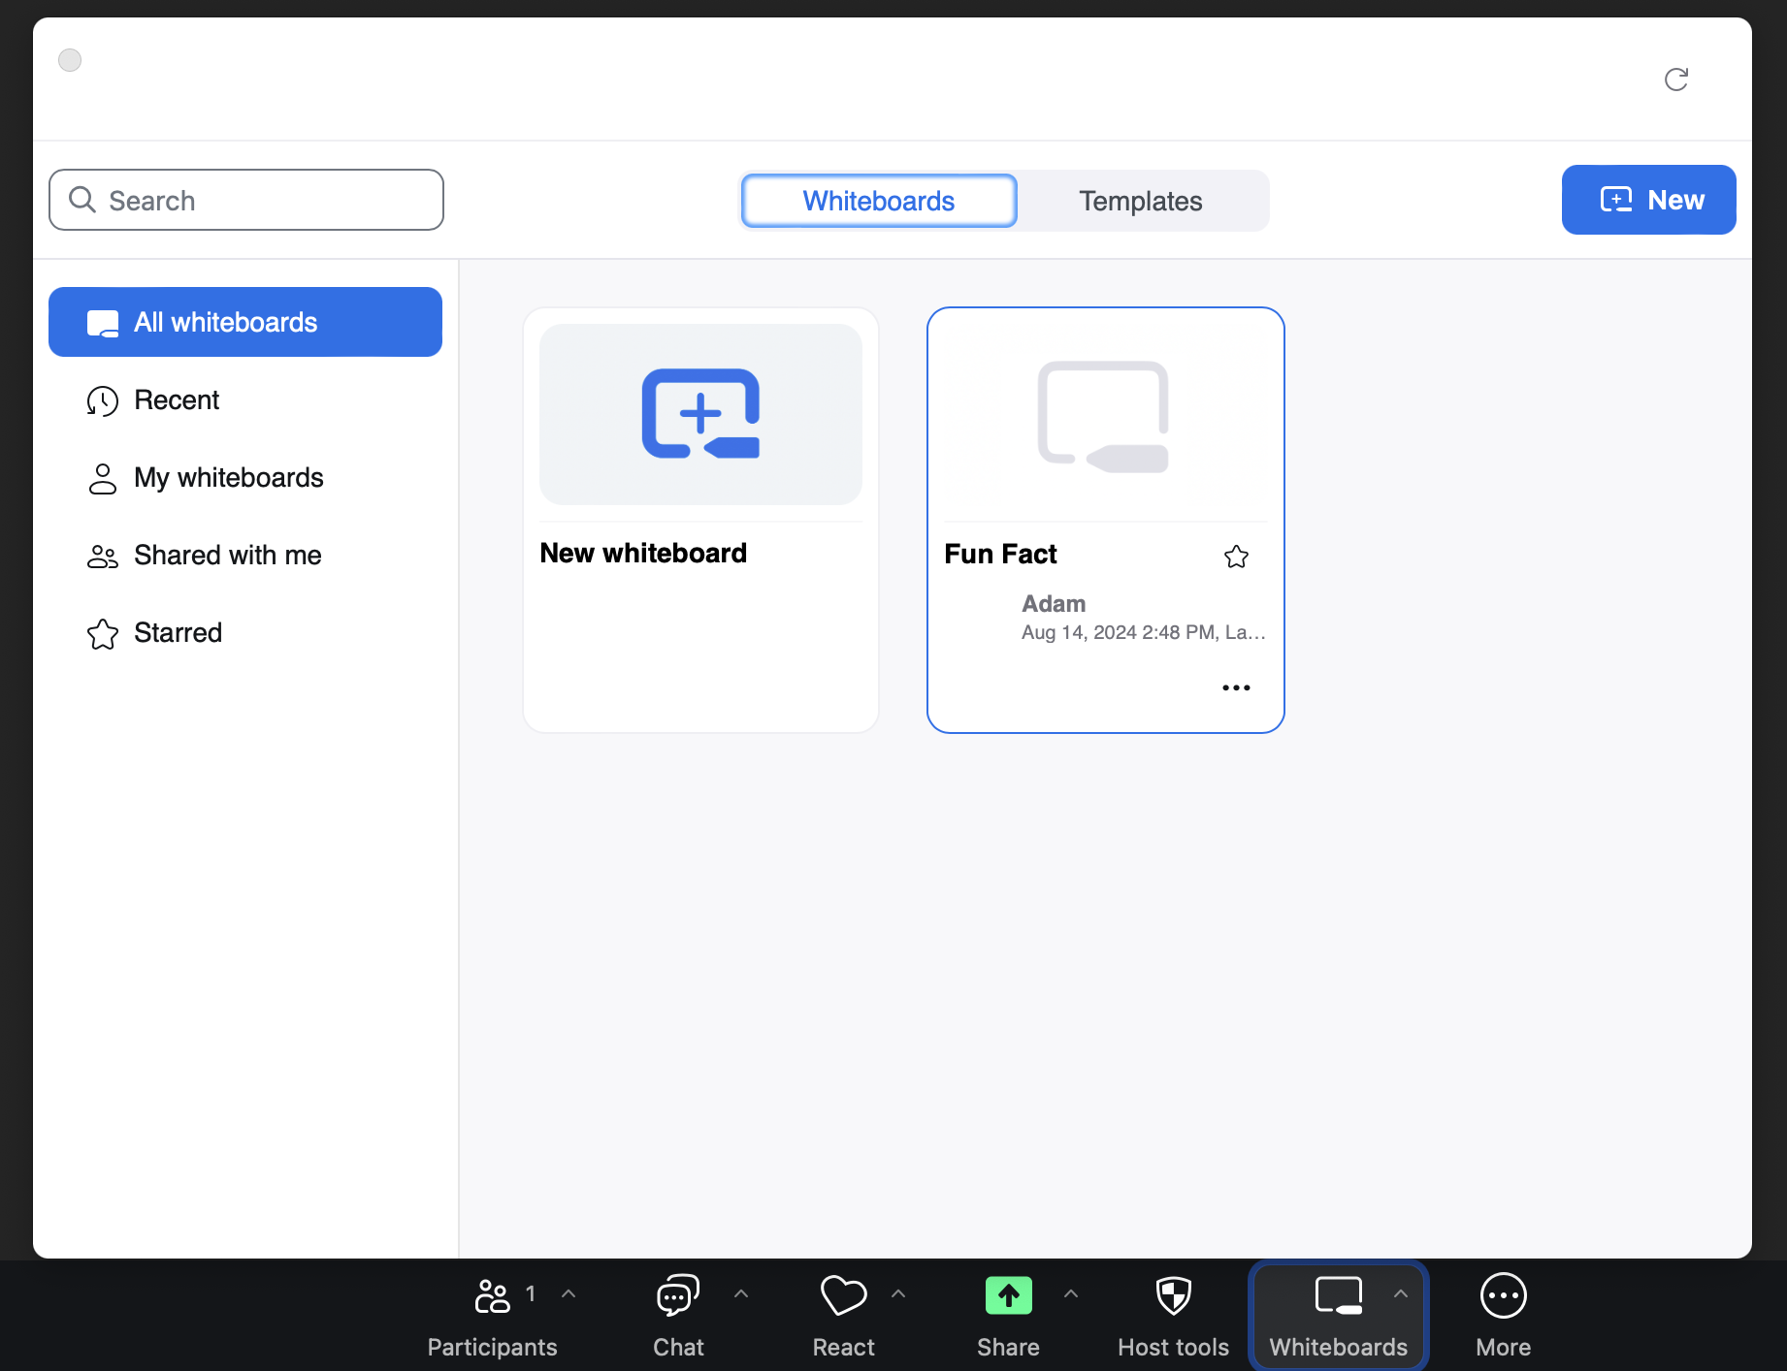Expand the Participants options chevron
1787x1371 pixels.
point(569,1293)
